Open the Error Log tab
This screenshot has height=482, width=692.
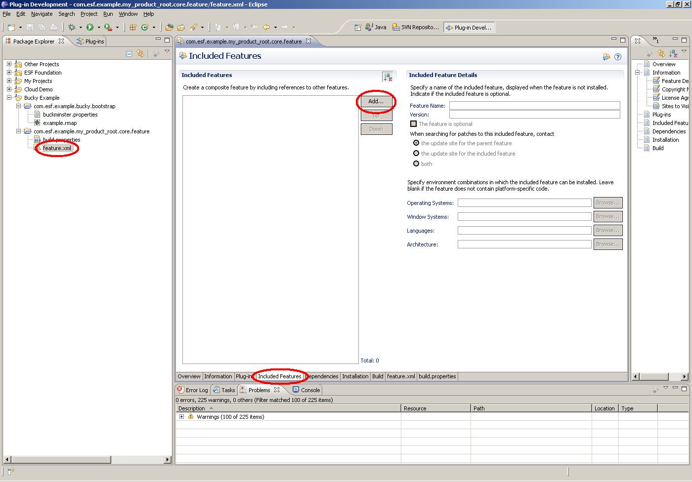click(x=193, y=390)
